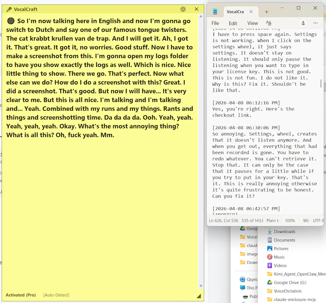Click the Auto-Detect language label
This screenshot has width=326, height=303.
[x=56, y=295]
